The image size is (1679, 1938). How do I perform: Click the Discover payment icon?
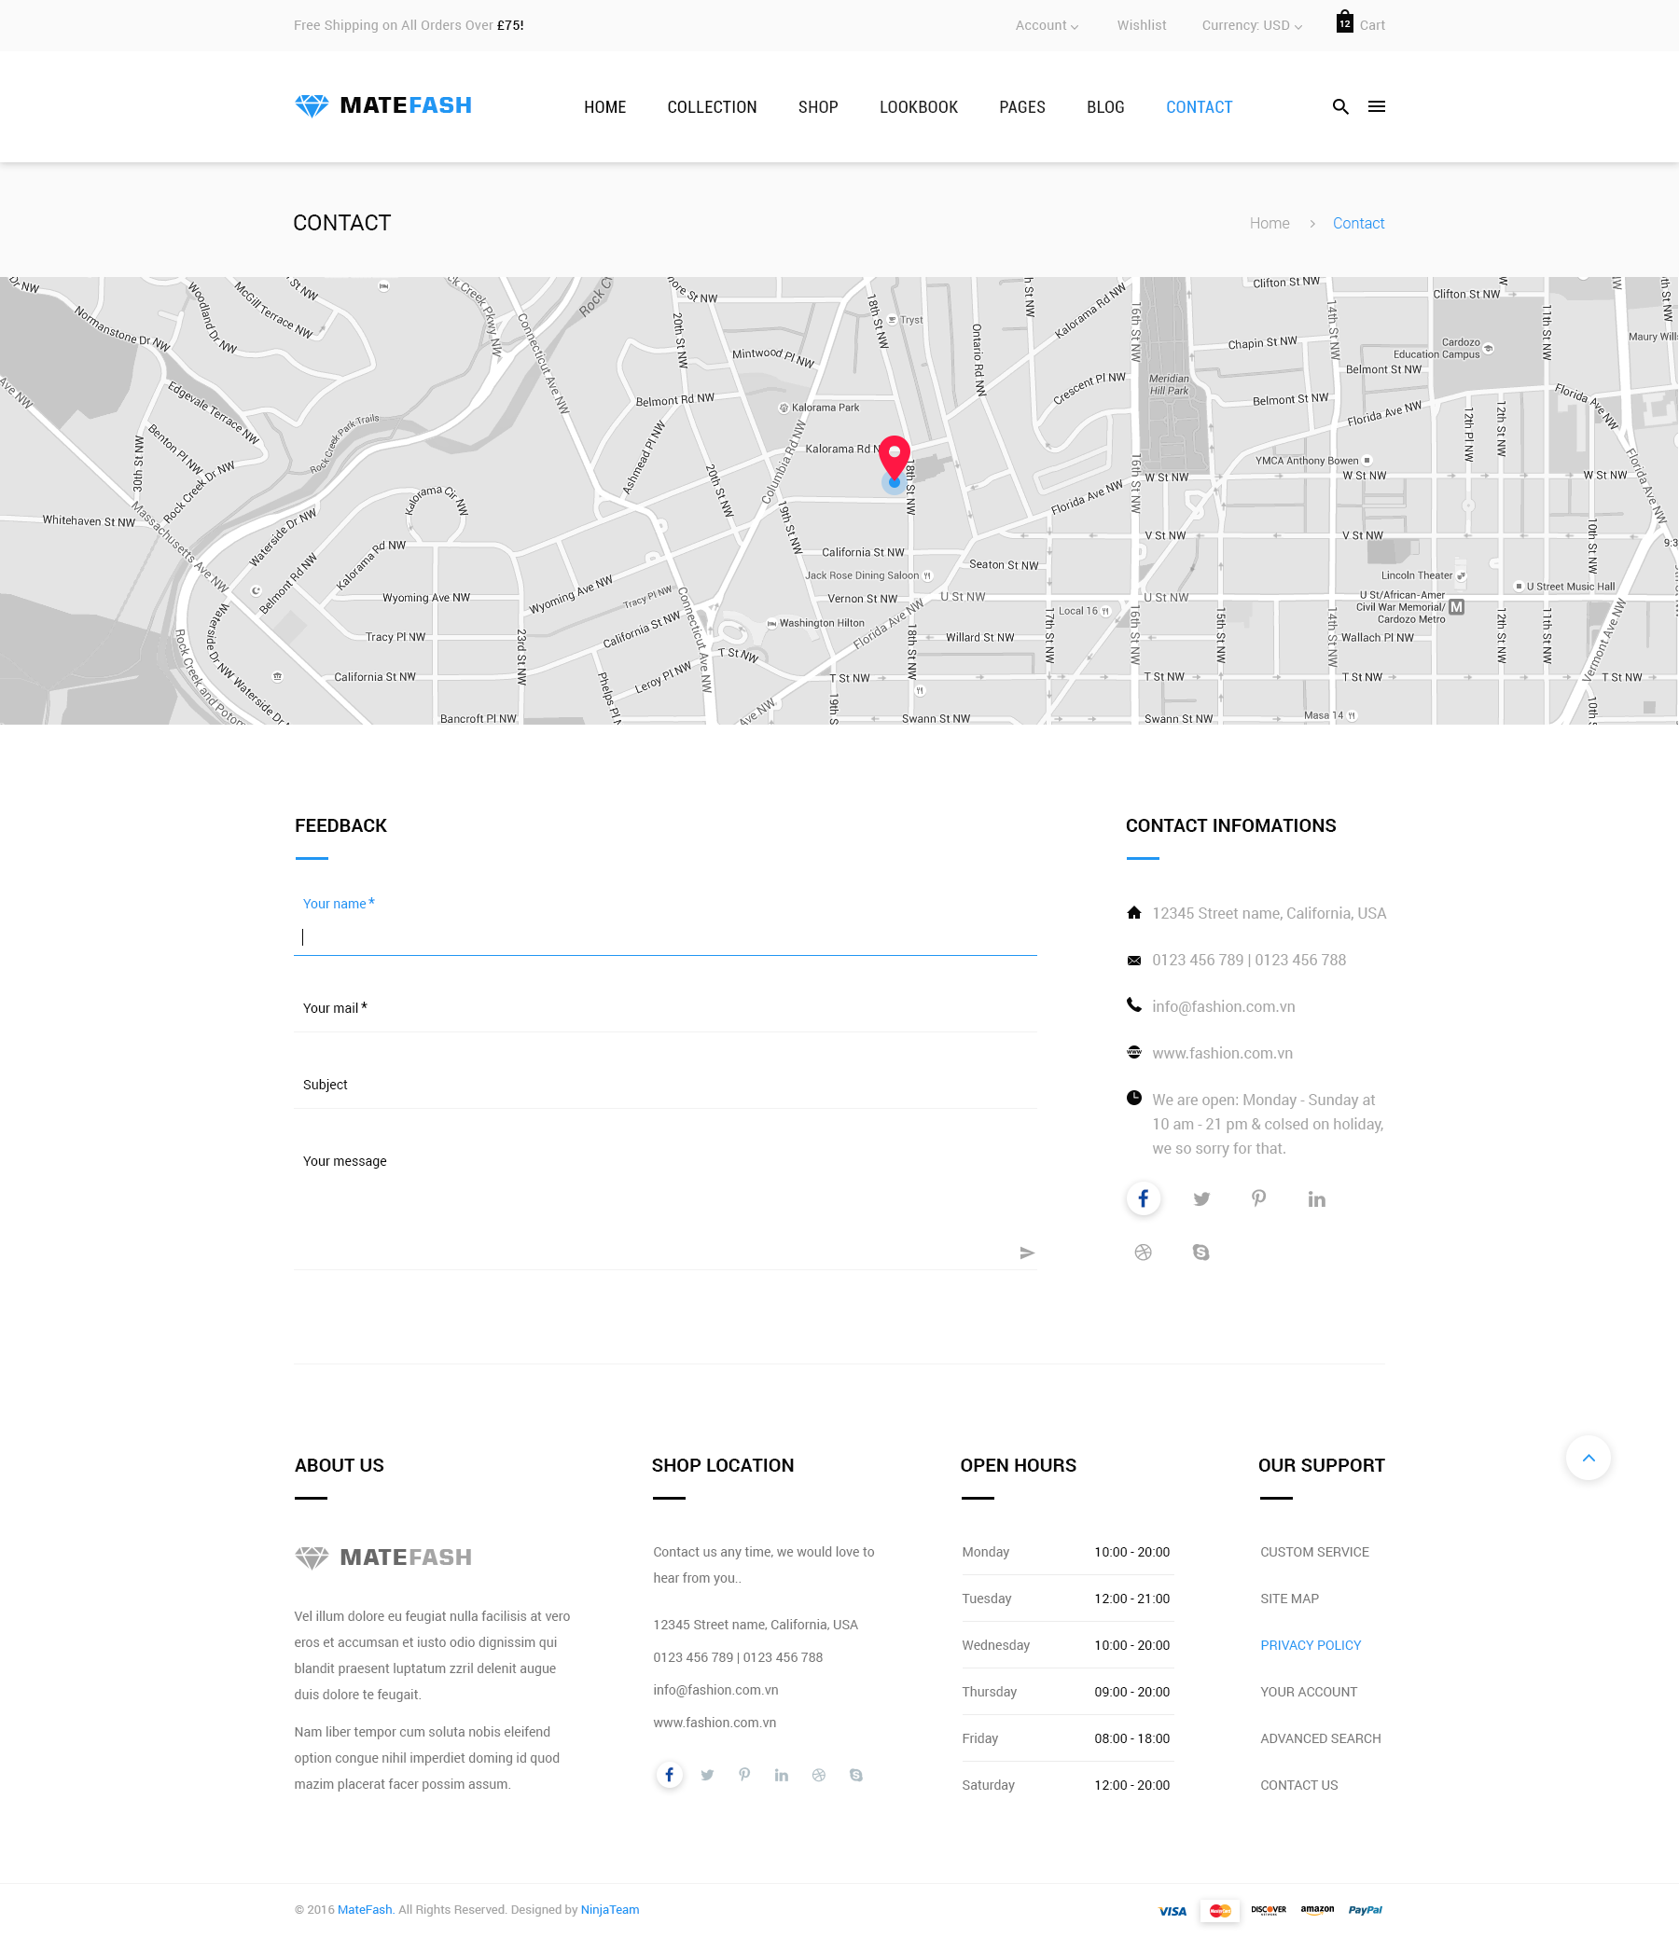coord(1269,1910)
